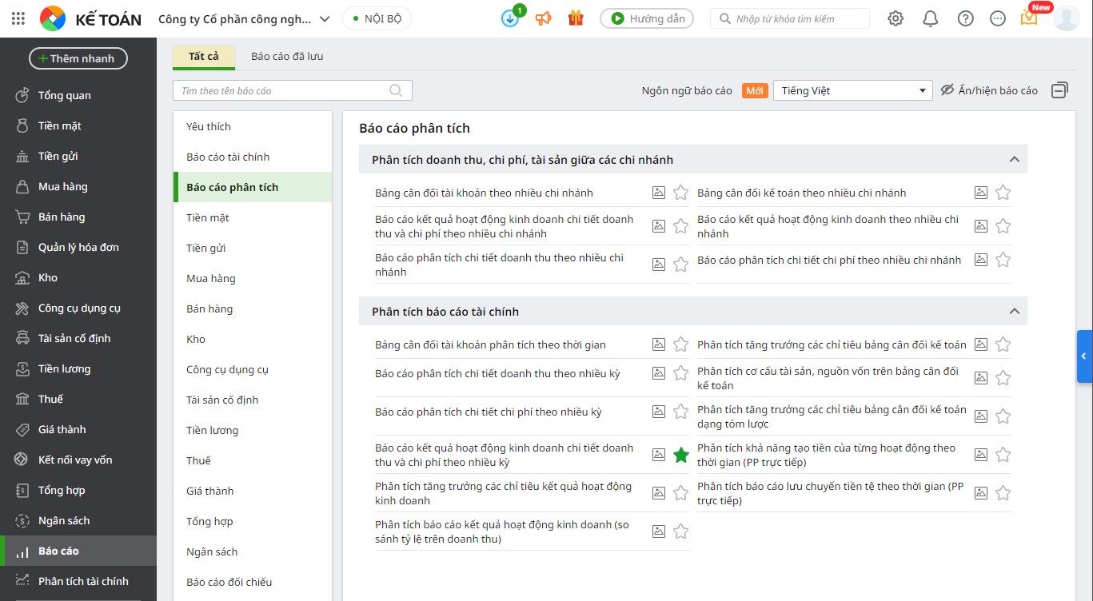Click the Thêm nhanh button
Screen dimensions: 1093x601
[x=78, y=58]
